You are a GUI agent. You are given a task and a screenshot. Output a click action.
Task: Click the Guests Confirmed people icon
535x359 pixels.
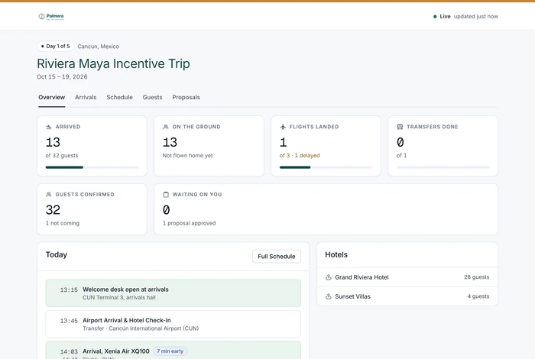(x=48, y=194)
